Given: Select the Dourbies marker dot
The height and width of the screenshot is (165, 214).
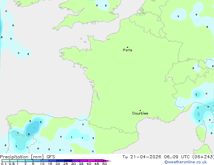Looking at the screenshot, I should click(x=140, y=110).
